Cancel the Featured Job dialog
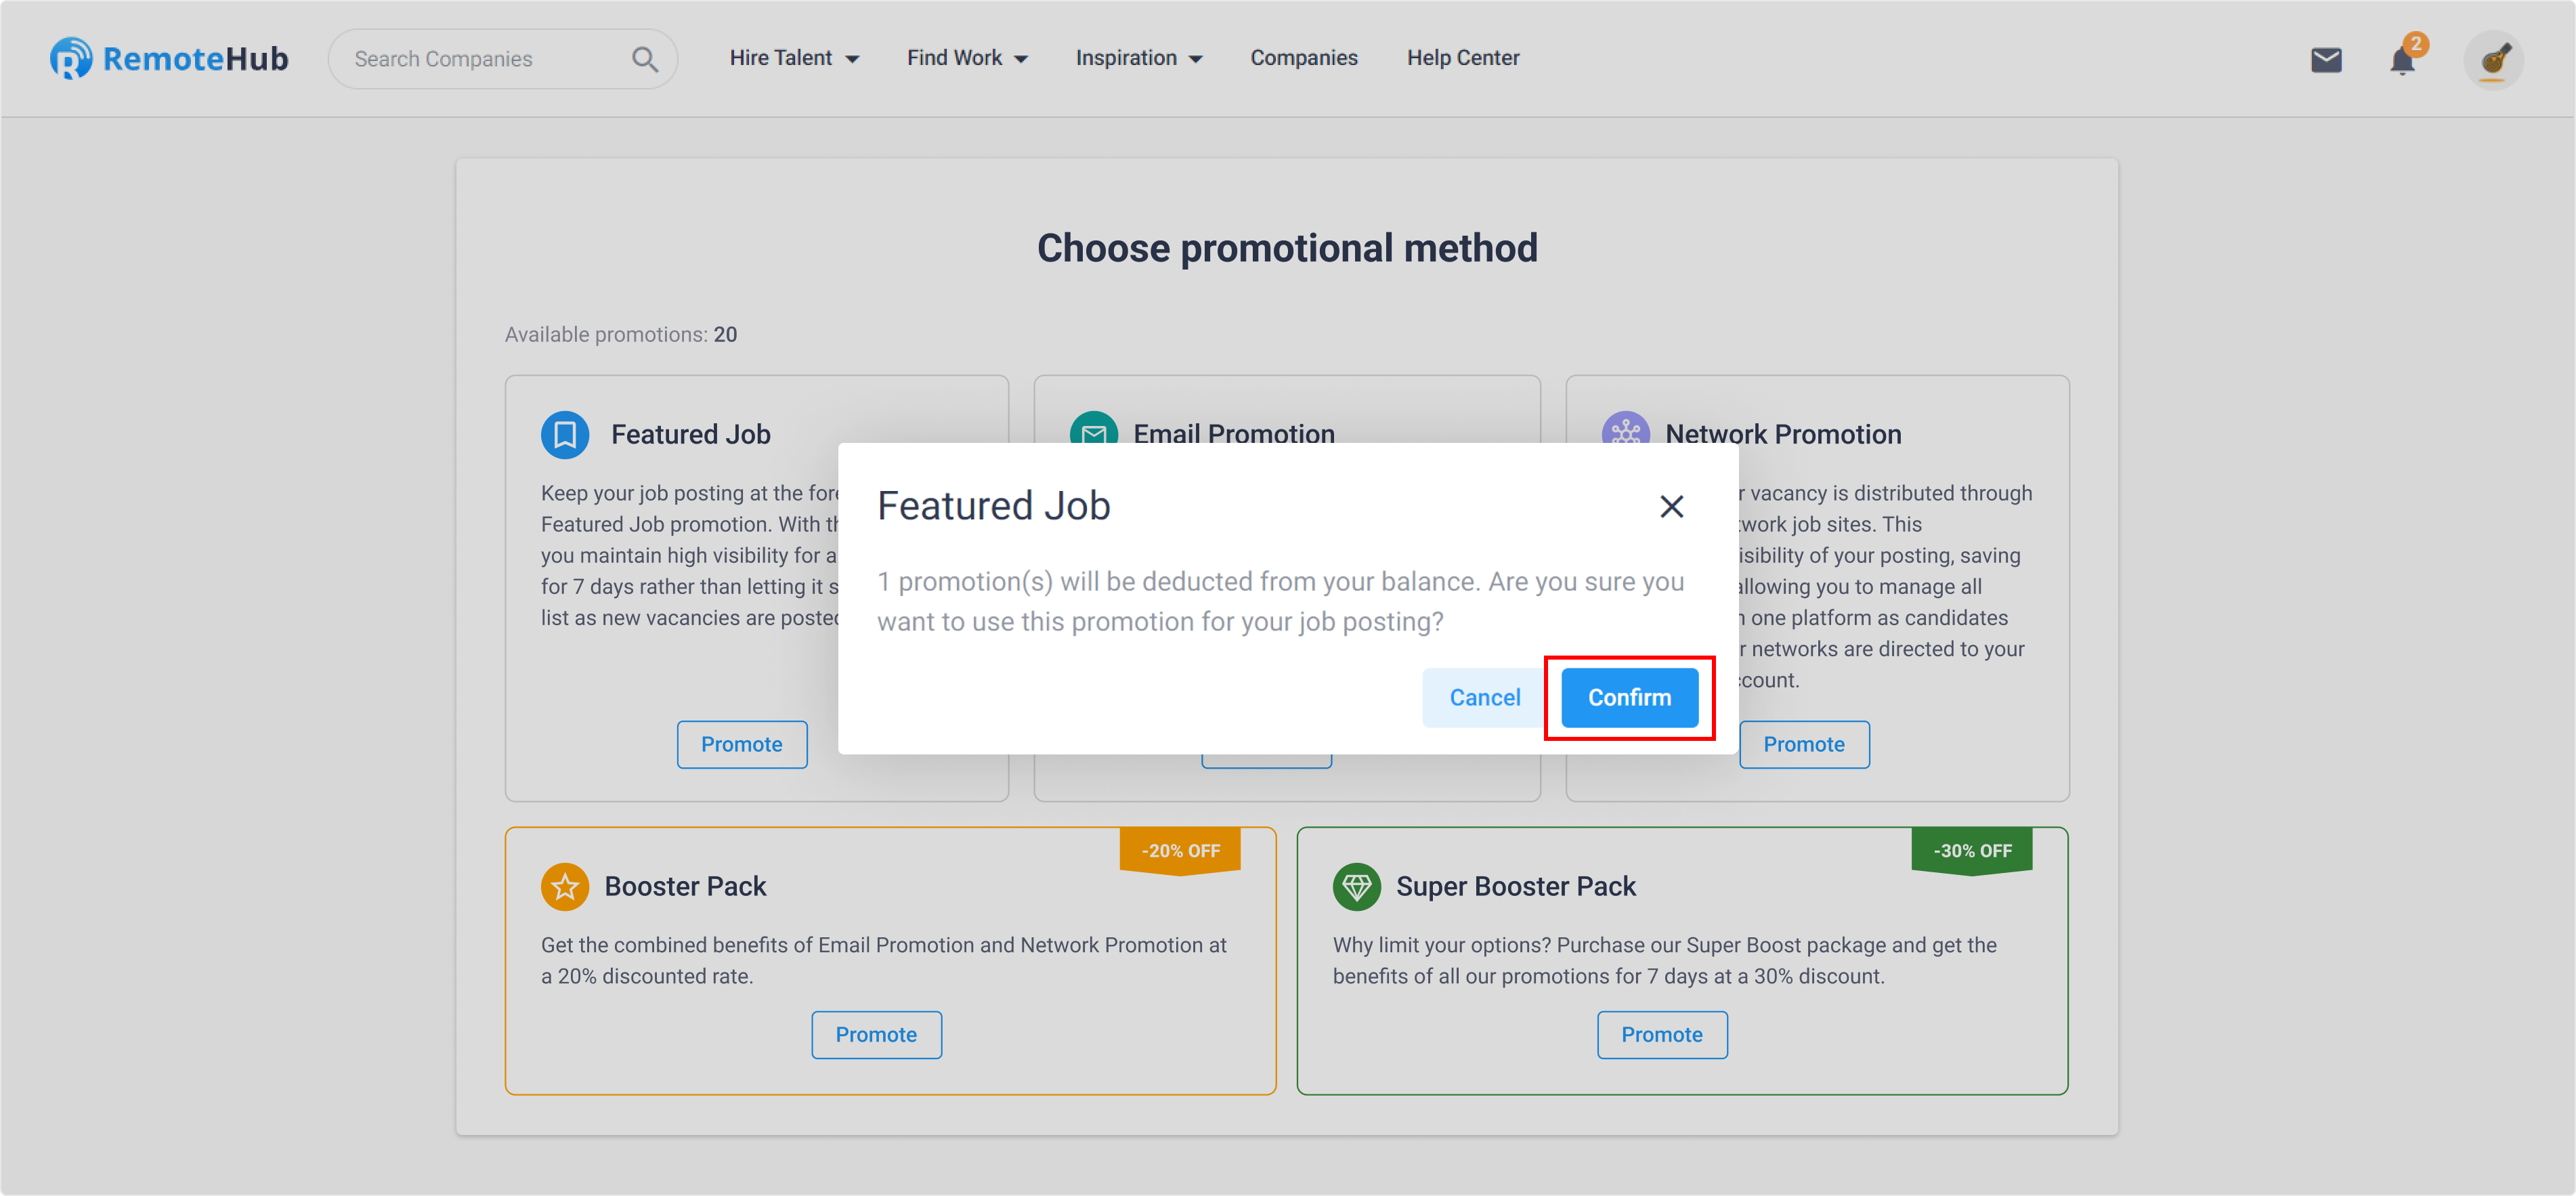Image resolution: width=2576 pixels, height=1196 pixels. pyautogui.click(x=1484, y=698)
